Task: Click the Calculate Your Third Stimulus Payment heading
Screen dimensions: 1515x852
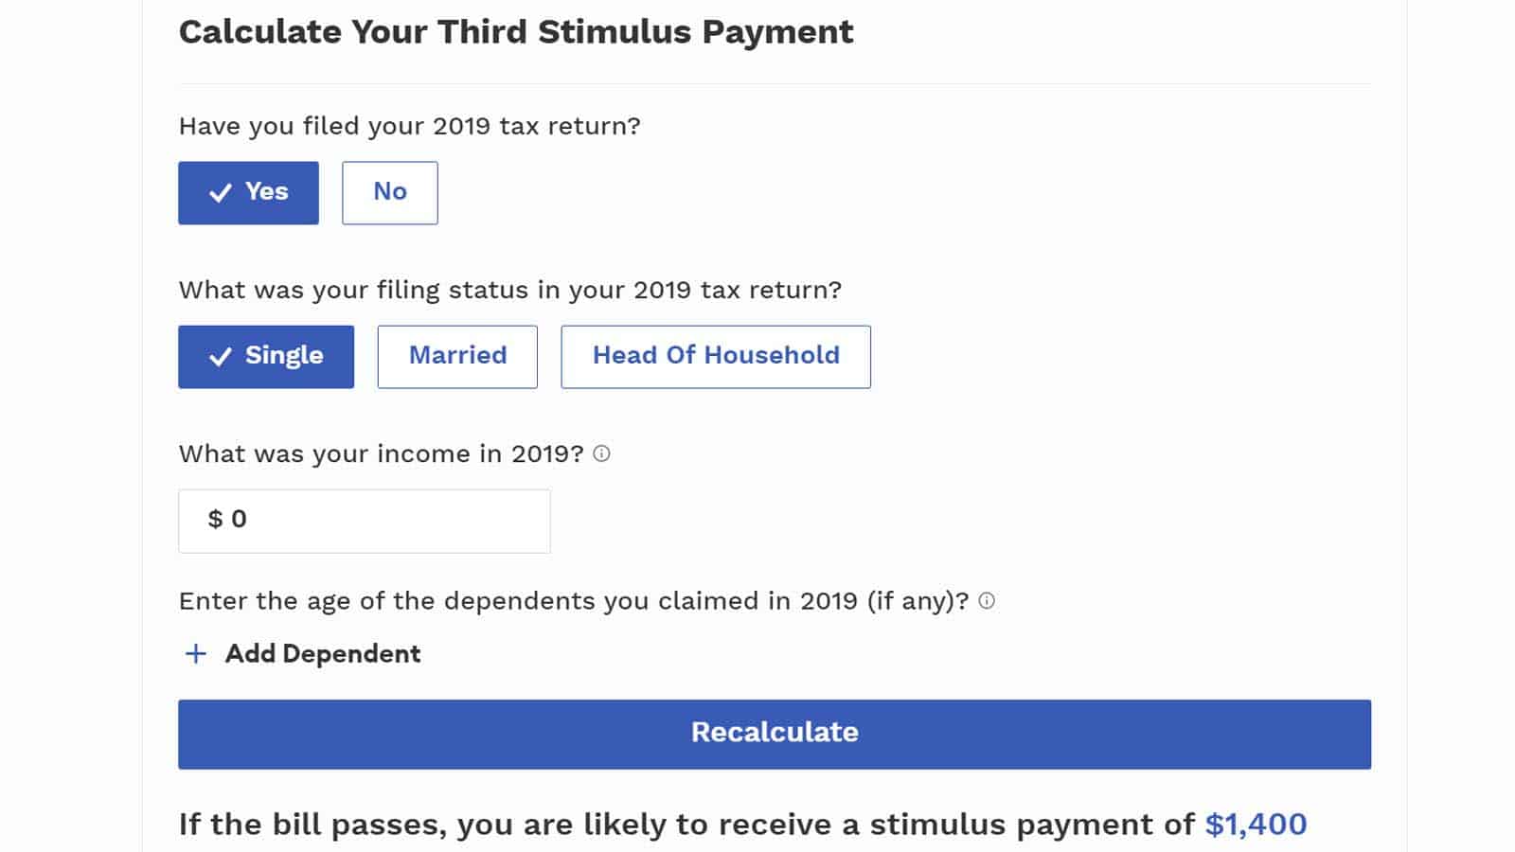Action: [x=516, y=31]
